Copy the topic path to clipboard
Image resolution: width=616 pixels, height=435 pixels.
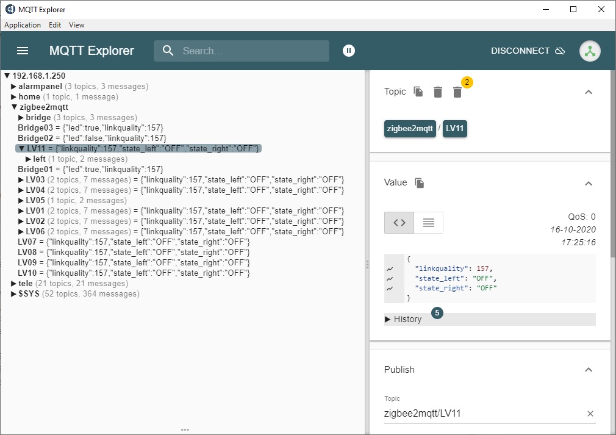[x=418, y=91]
